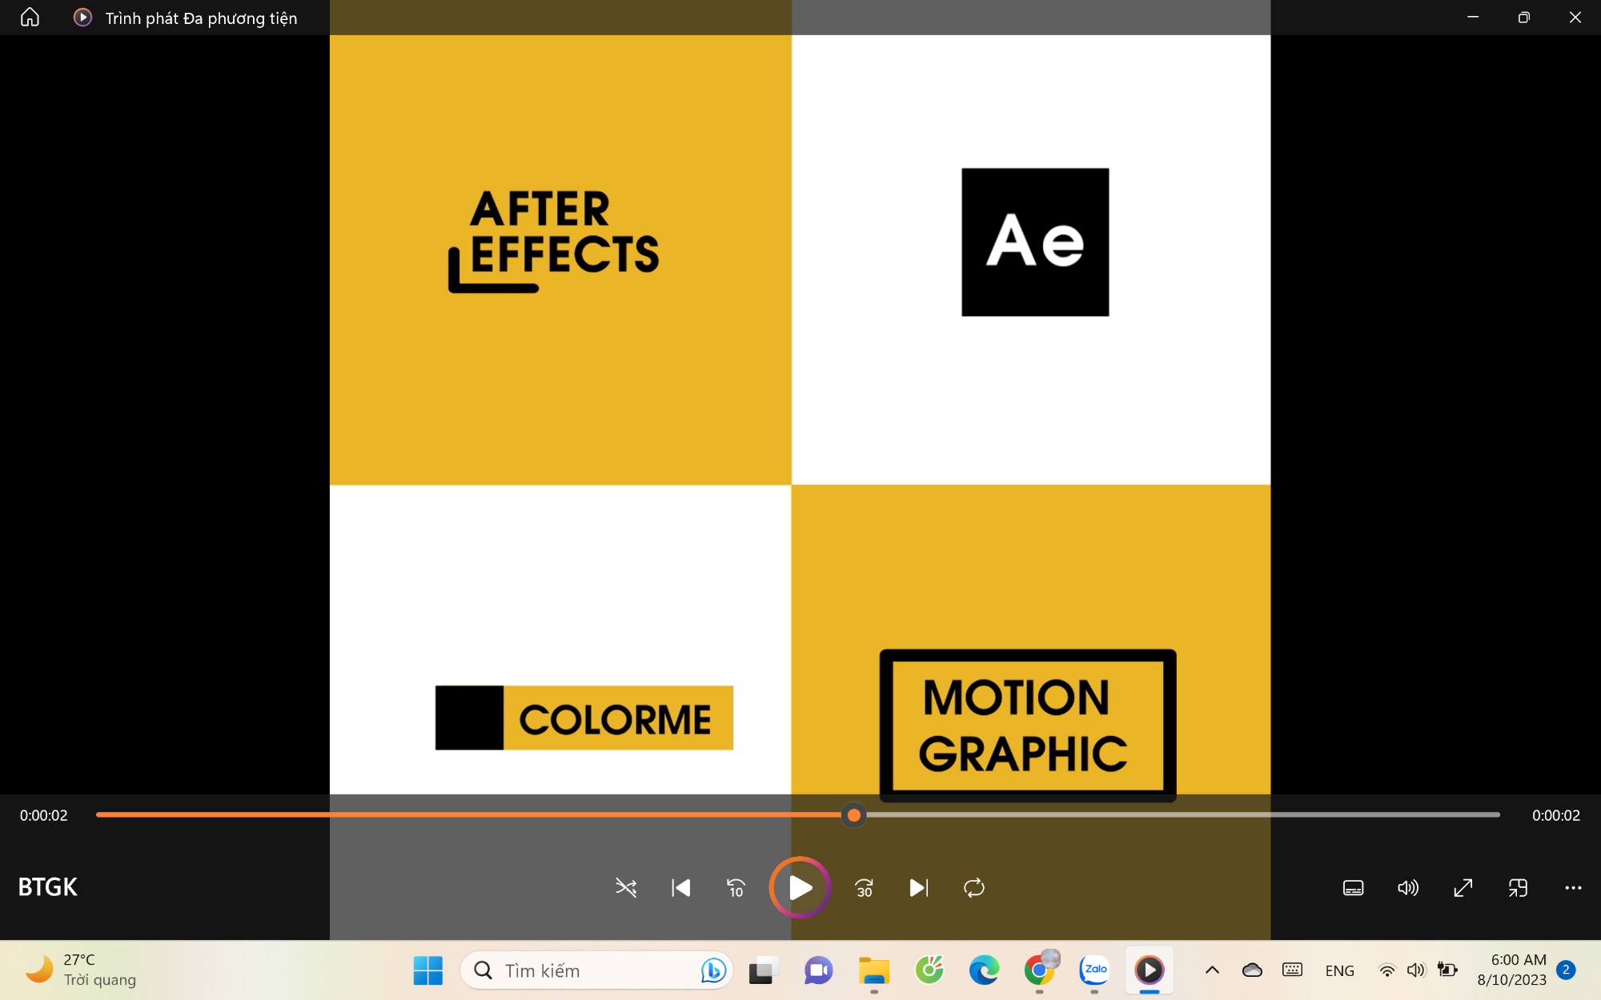
Task: Skip to previous track
Action: coord(681,887)
